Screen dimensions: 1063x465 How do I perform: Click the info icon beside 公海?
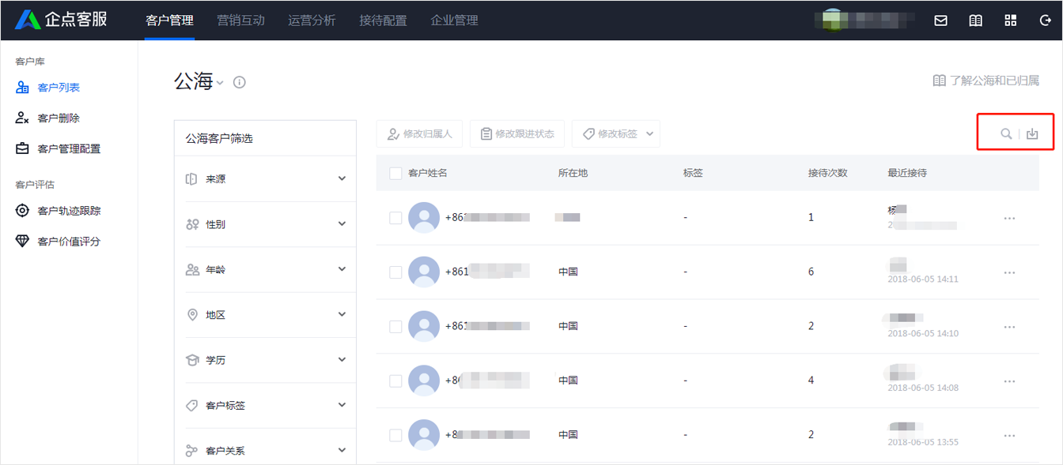pos(240,82)
